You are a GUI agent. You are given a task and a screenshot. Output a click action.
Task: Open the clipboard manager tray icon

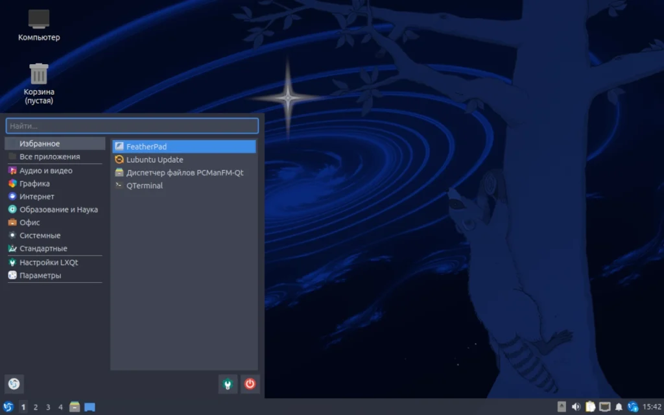click(x=590, y=407)
